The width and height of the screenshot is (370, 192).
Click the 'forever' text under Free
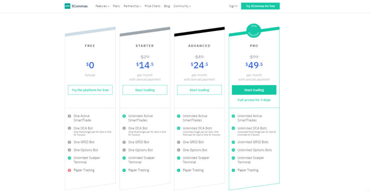pyautogui.click(x=90, y=75)
